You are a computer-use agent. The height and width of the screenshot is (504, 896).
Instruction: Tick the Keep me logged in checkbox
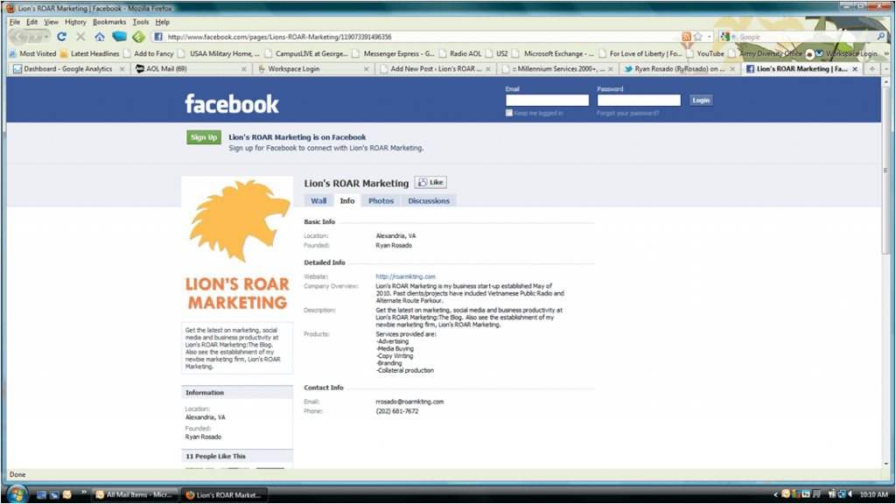coord(509,113)
